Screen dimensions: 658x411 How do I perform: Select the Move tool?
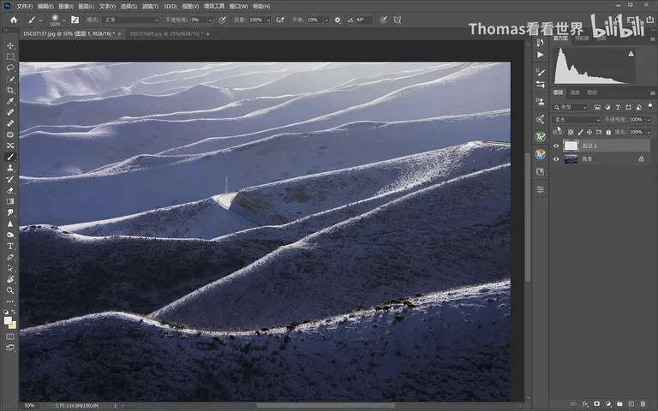click(x=10, y=45)
